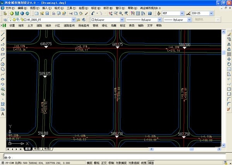Image resolution: width=232 pixels, height=165 pixels.
Task: Toggle 正交 ortho mode in status bar
Action: click(104, 163)
